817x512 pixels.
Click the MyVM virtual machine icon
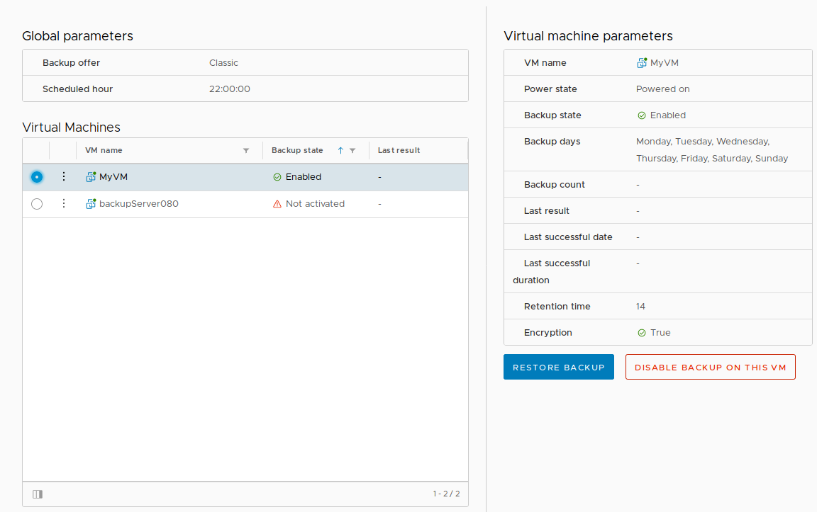(x=91, y=176)
